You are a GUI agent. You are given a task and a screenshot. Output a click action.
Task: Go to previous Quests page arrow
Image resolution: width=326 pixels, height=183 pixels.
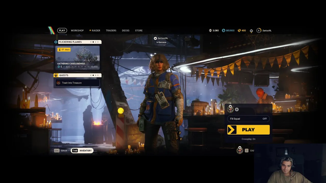tap(91, 75)
